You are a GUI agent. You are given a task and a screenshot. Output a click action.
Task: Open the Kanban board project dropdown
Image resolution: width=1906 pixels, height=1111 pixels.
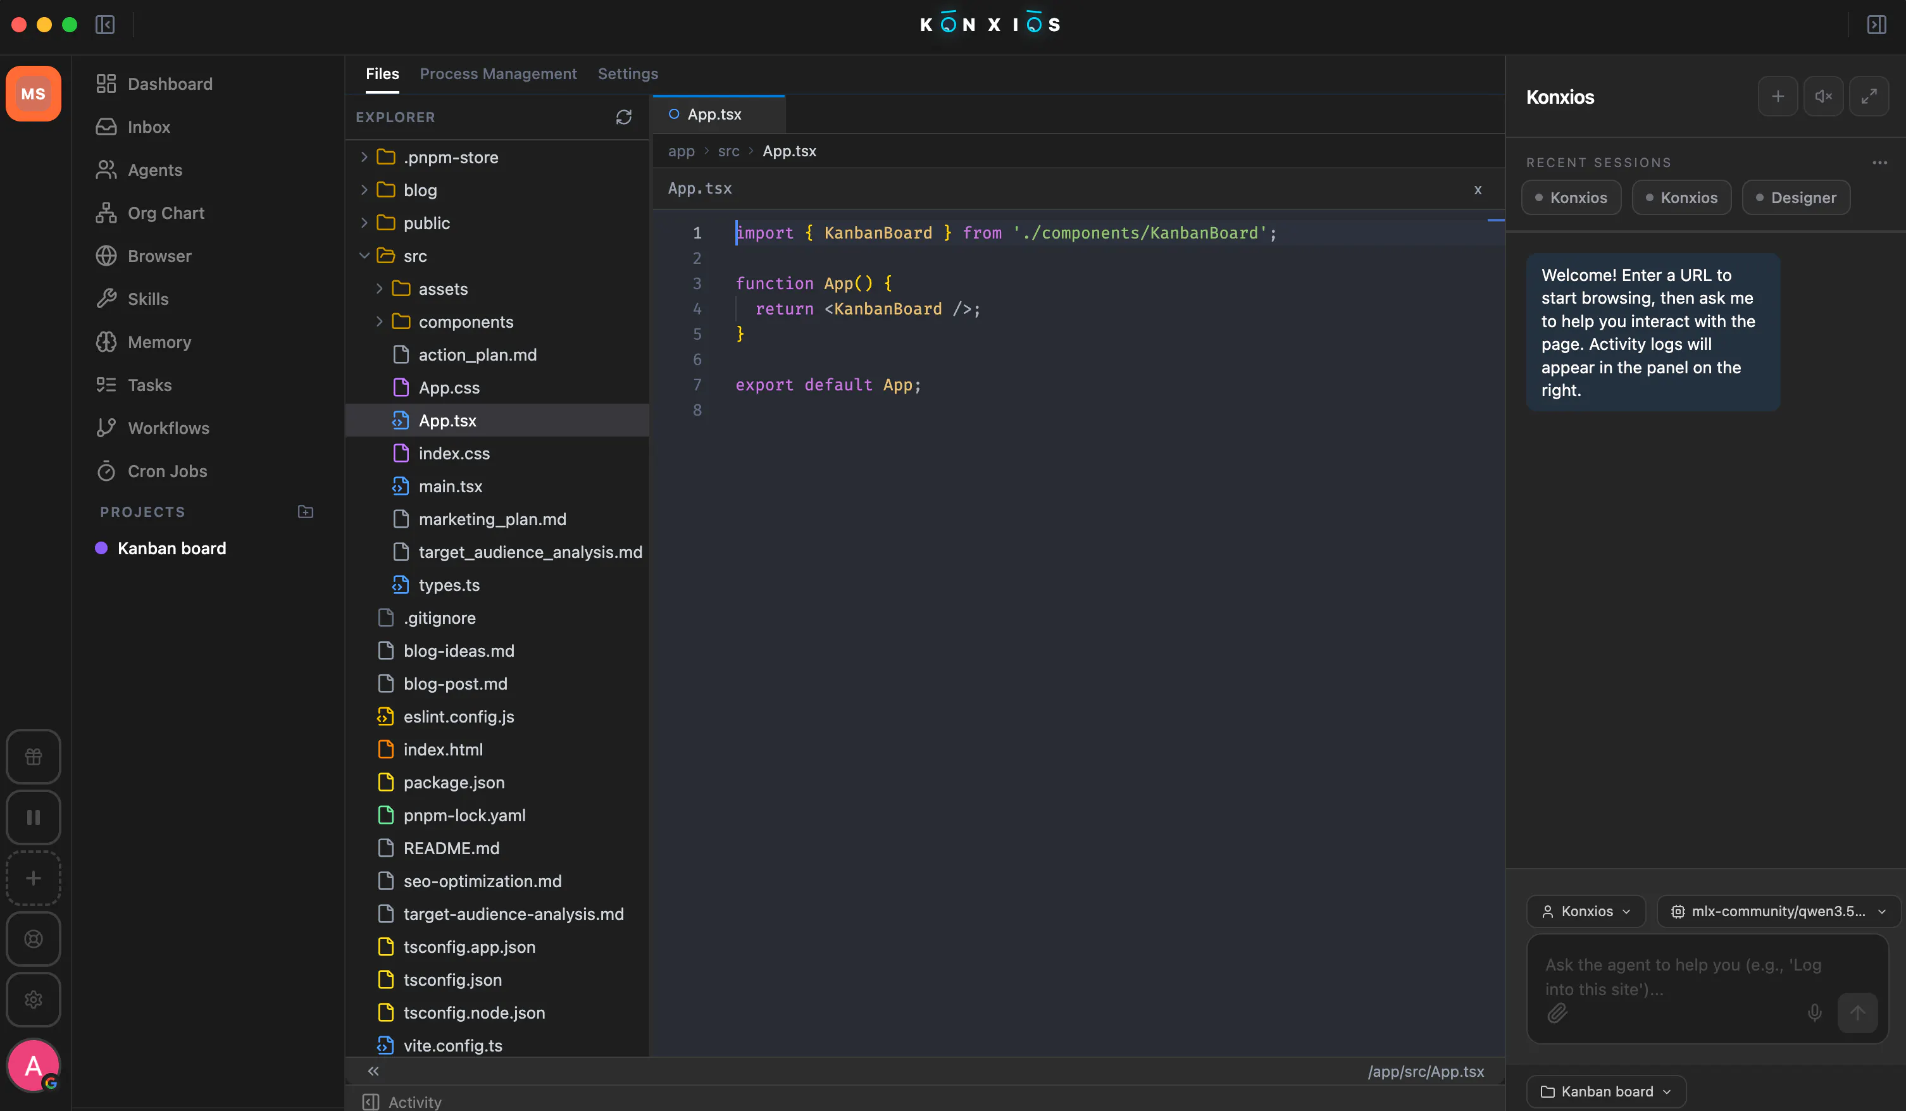[x=1607, y=1091]
